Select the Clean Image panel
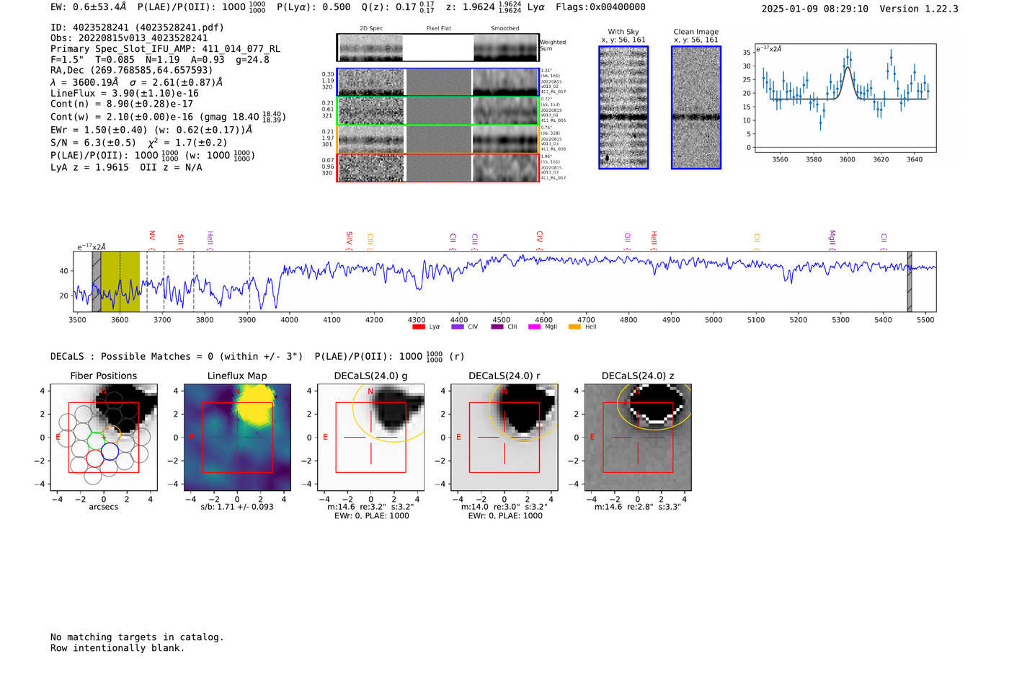 click(696, 107)
